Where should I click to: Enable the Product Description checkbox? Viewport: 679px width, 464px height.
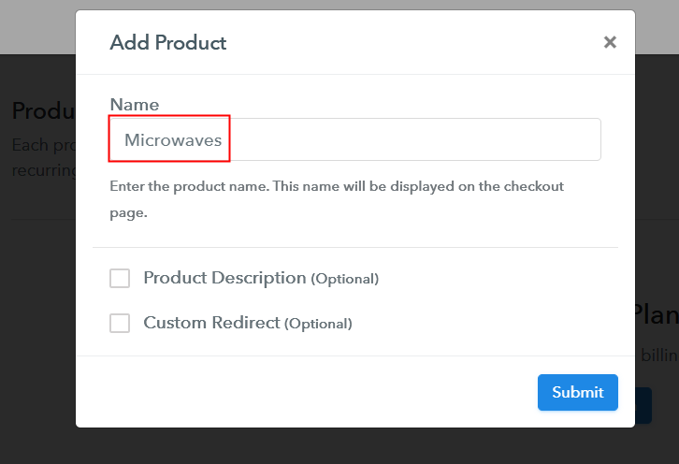click(120, 278)
